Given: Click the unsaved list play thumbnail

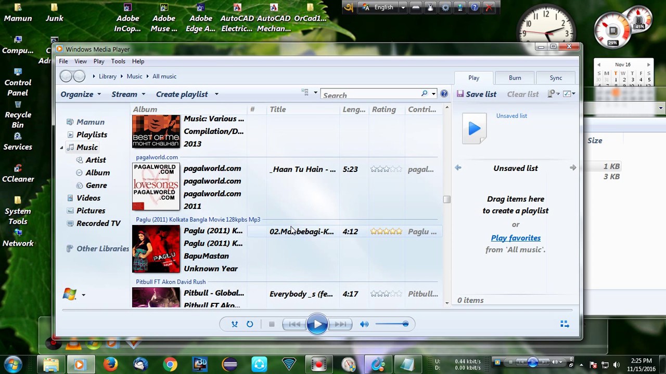Looking at the screenshot, I should (474, 128).
